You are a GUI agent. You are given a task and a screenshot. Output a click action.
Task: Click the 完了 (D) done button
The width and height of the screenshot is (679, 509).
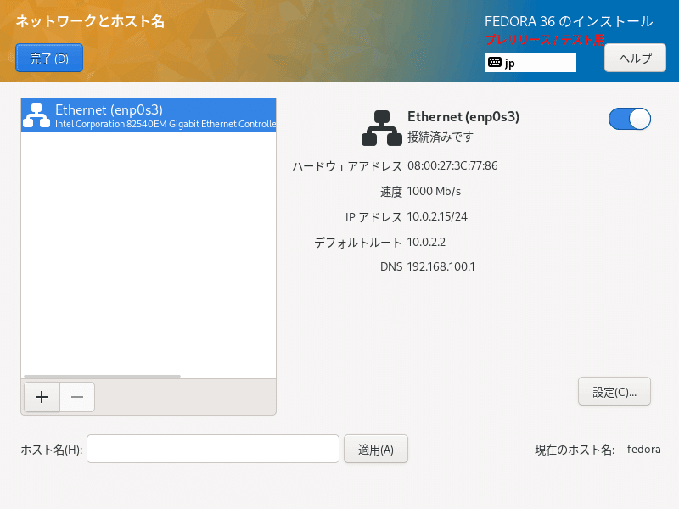(x=49, y=58)
